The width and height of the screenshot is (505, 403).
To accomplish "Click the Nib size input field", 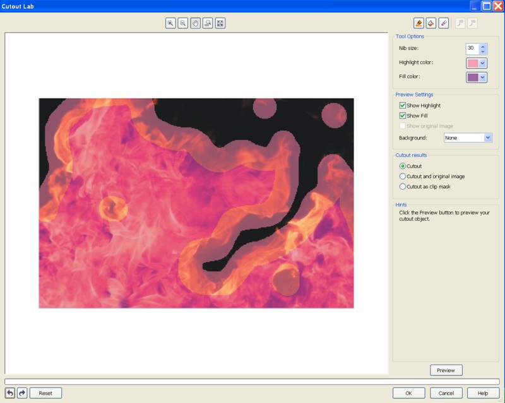I will coord(472,49).
